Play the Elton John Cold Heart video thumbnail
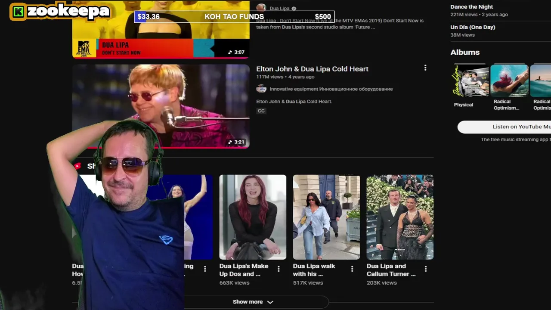This screenshot has width=551, height=310. tap(161, 106)
